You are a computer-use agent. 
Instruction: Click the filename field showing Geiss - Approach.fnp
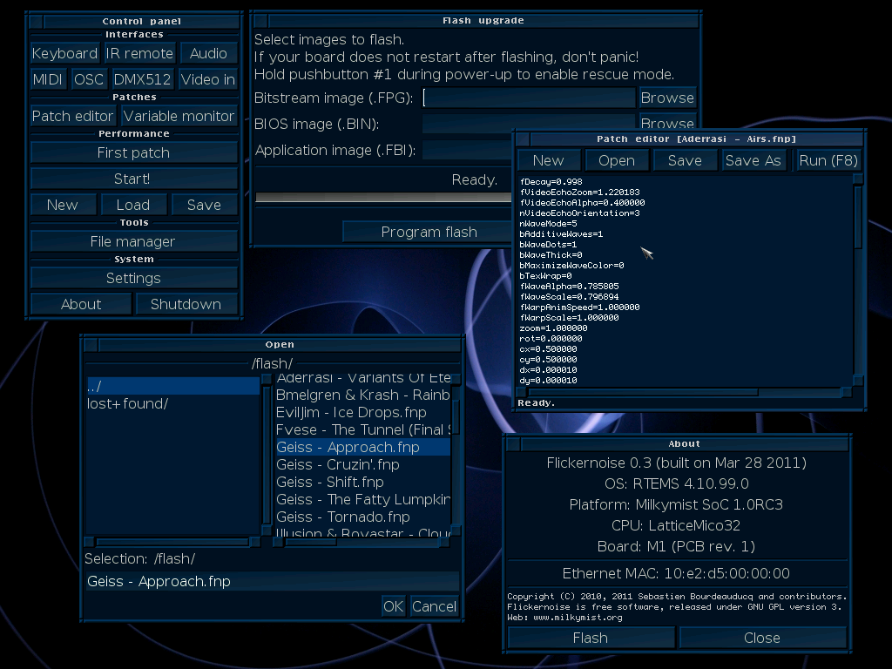pos(272,581)
